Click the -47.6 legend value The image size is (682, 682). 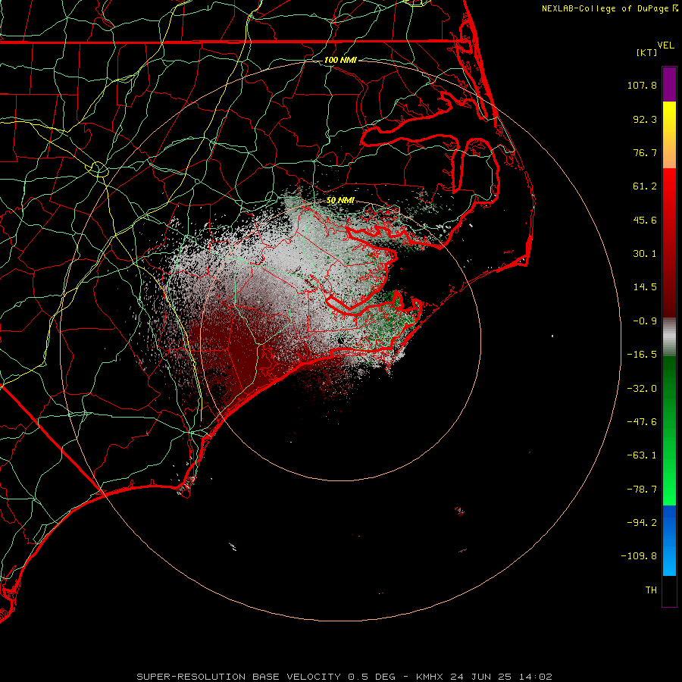tap(642, 422)
